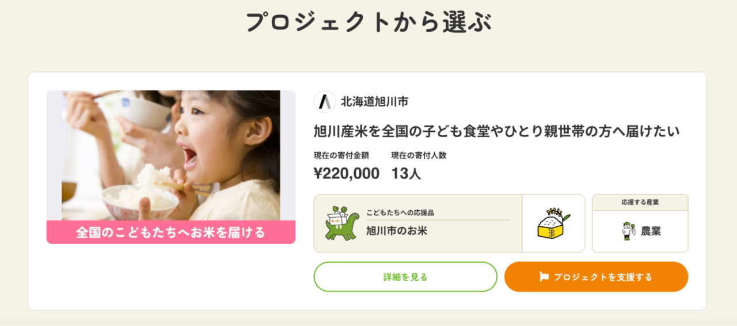Click the 農業 industry label
The image size is (737, 326).
coord(651,231)
